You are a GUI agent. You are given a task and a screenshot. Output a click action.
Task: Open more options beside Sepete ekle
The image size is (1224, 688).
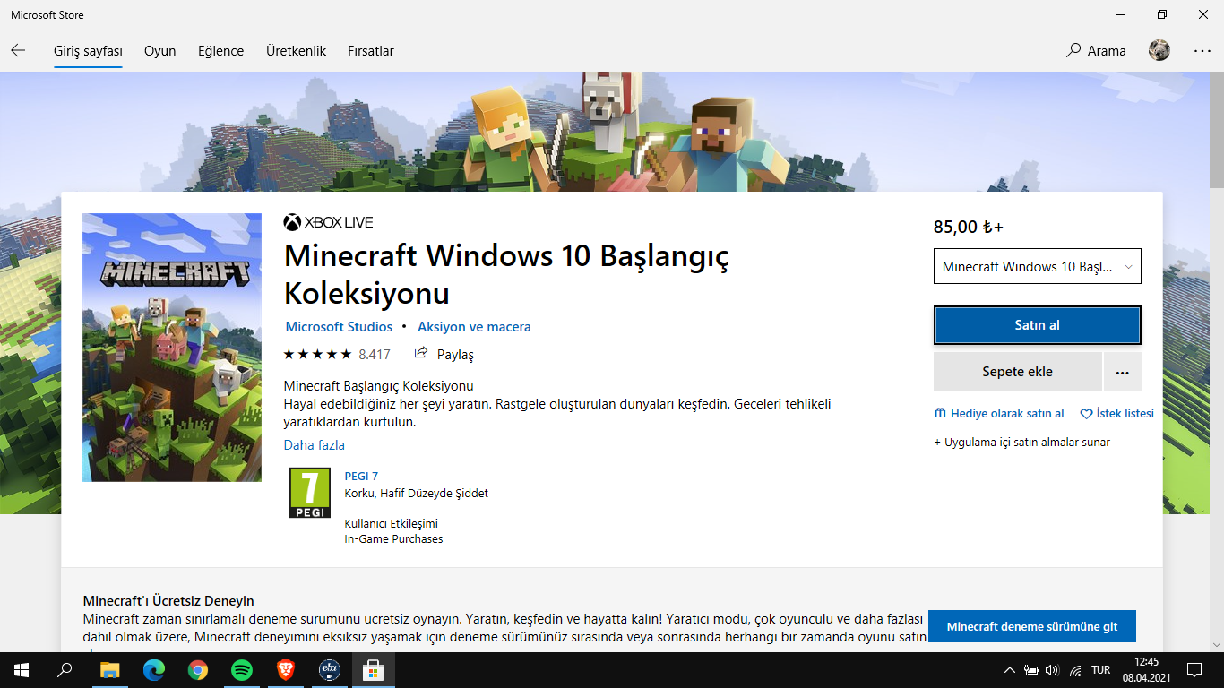tap(1123, 372)
